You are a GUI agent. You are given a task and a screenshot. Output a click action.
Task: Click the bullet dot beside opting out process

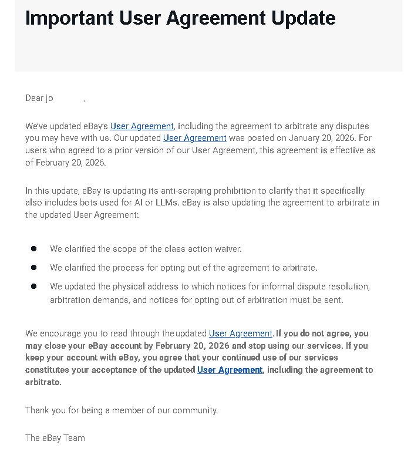34,268
